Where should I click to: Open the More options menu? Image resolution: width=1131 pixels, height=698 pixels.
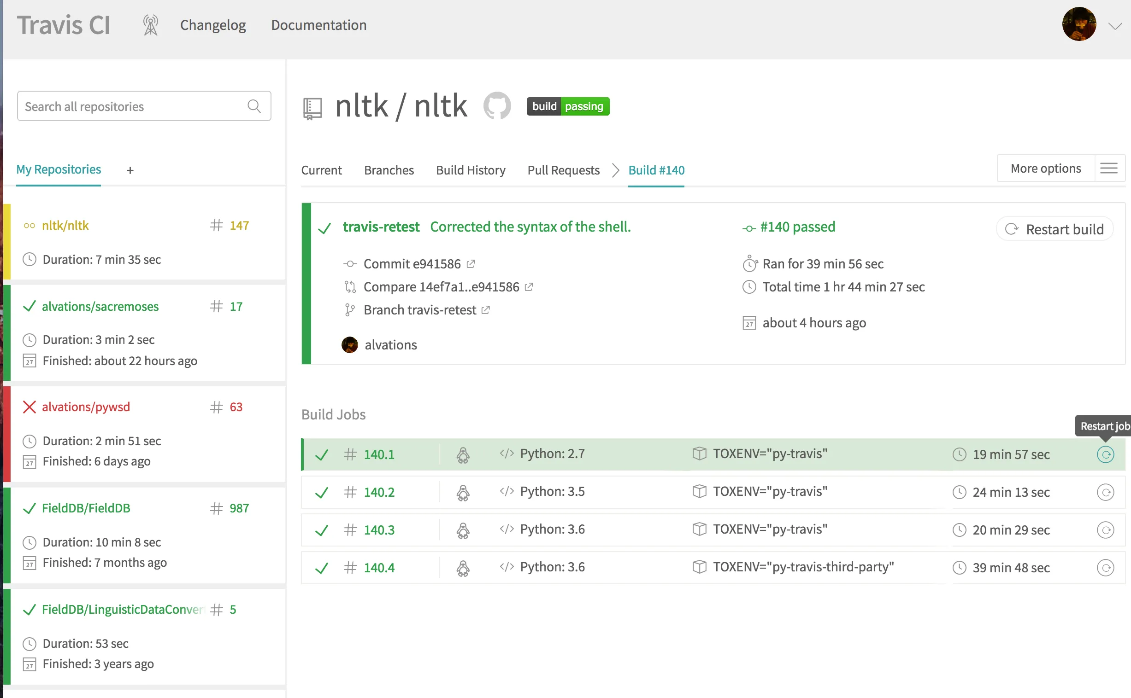point(1046,169)
